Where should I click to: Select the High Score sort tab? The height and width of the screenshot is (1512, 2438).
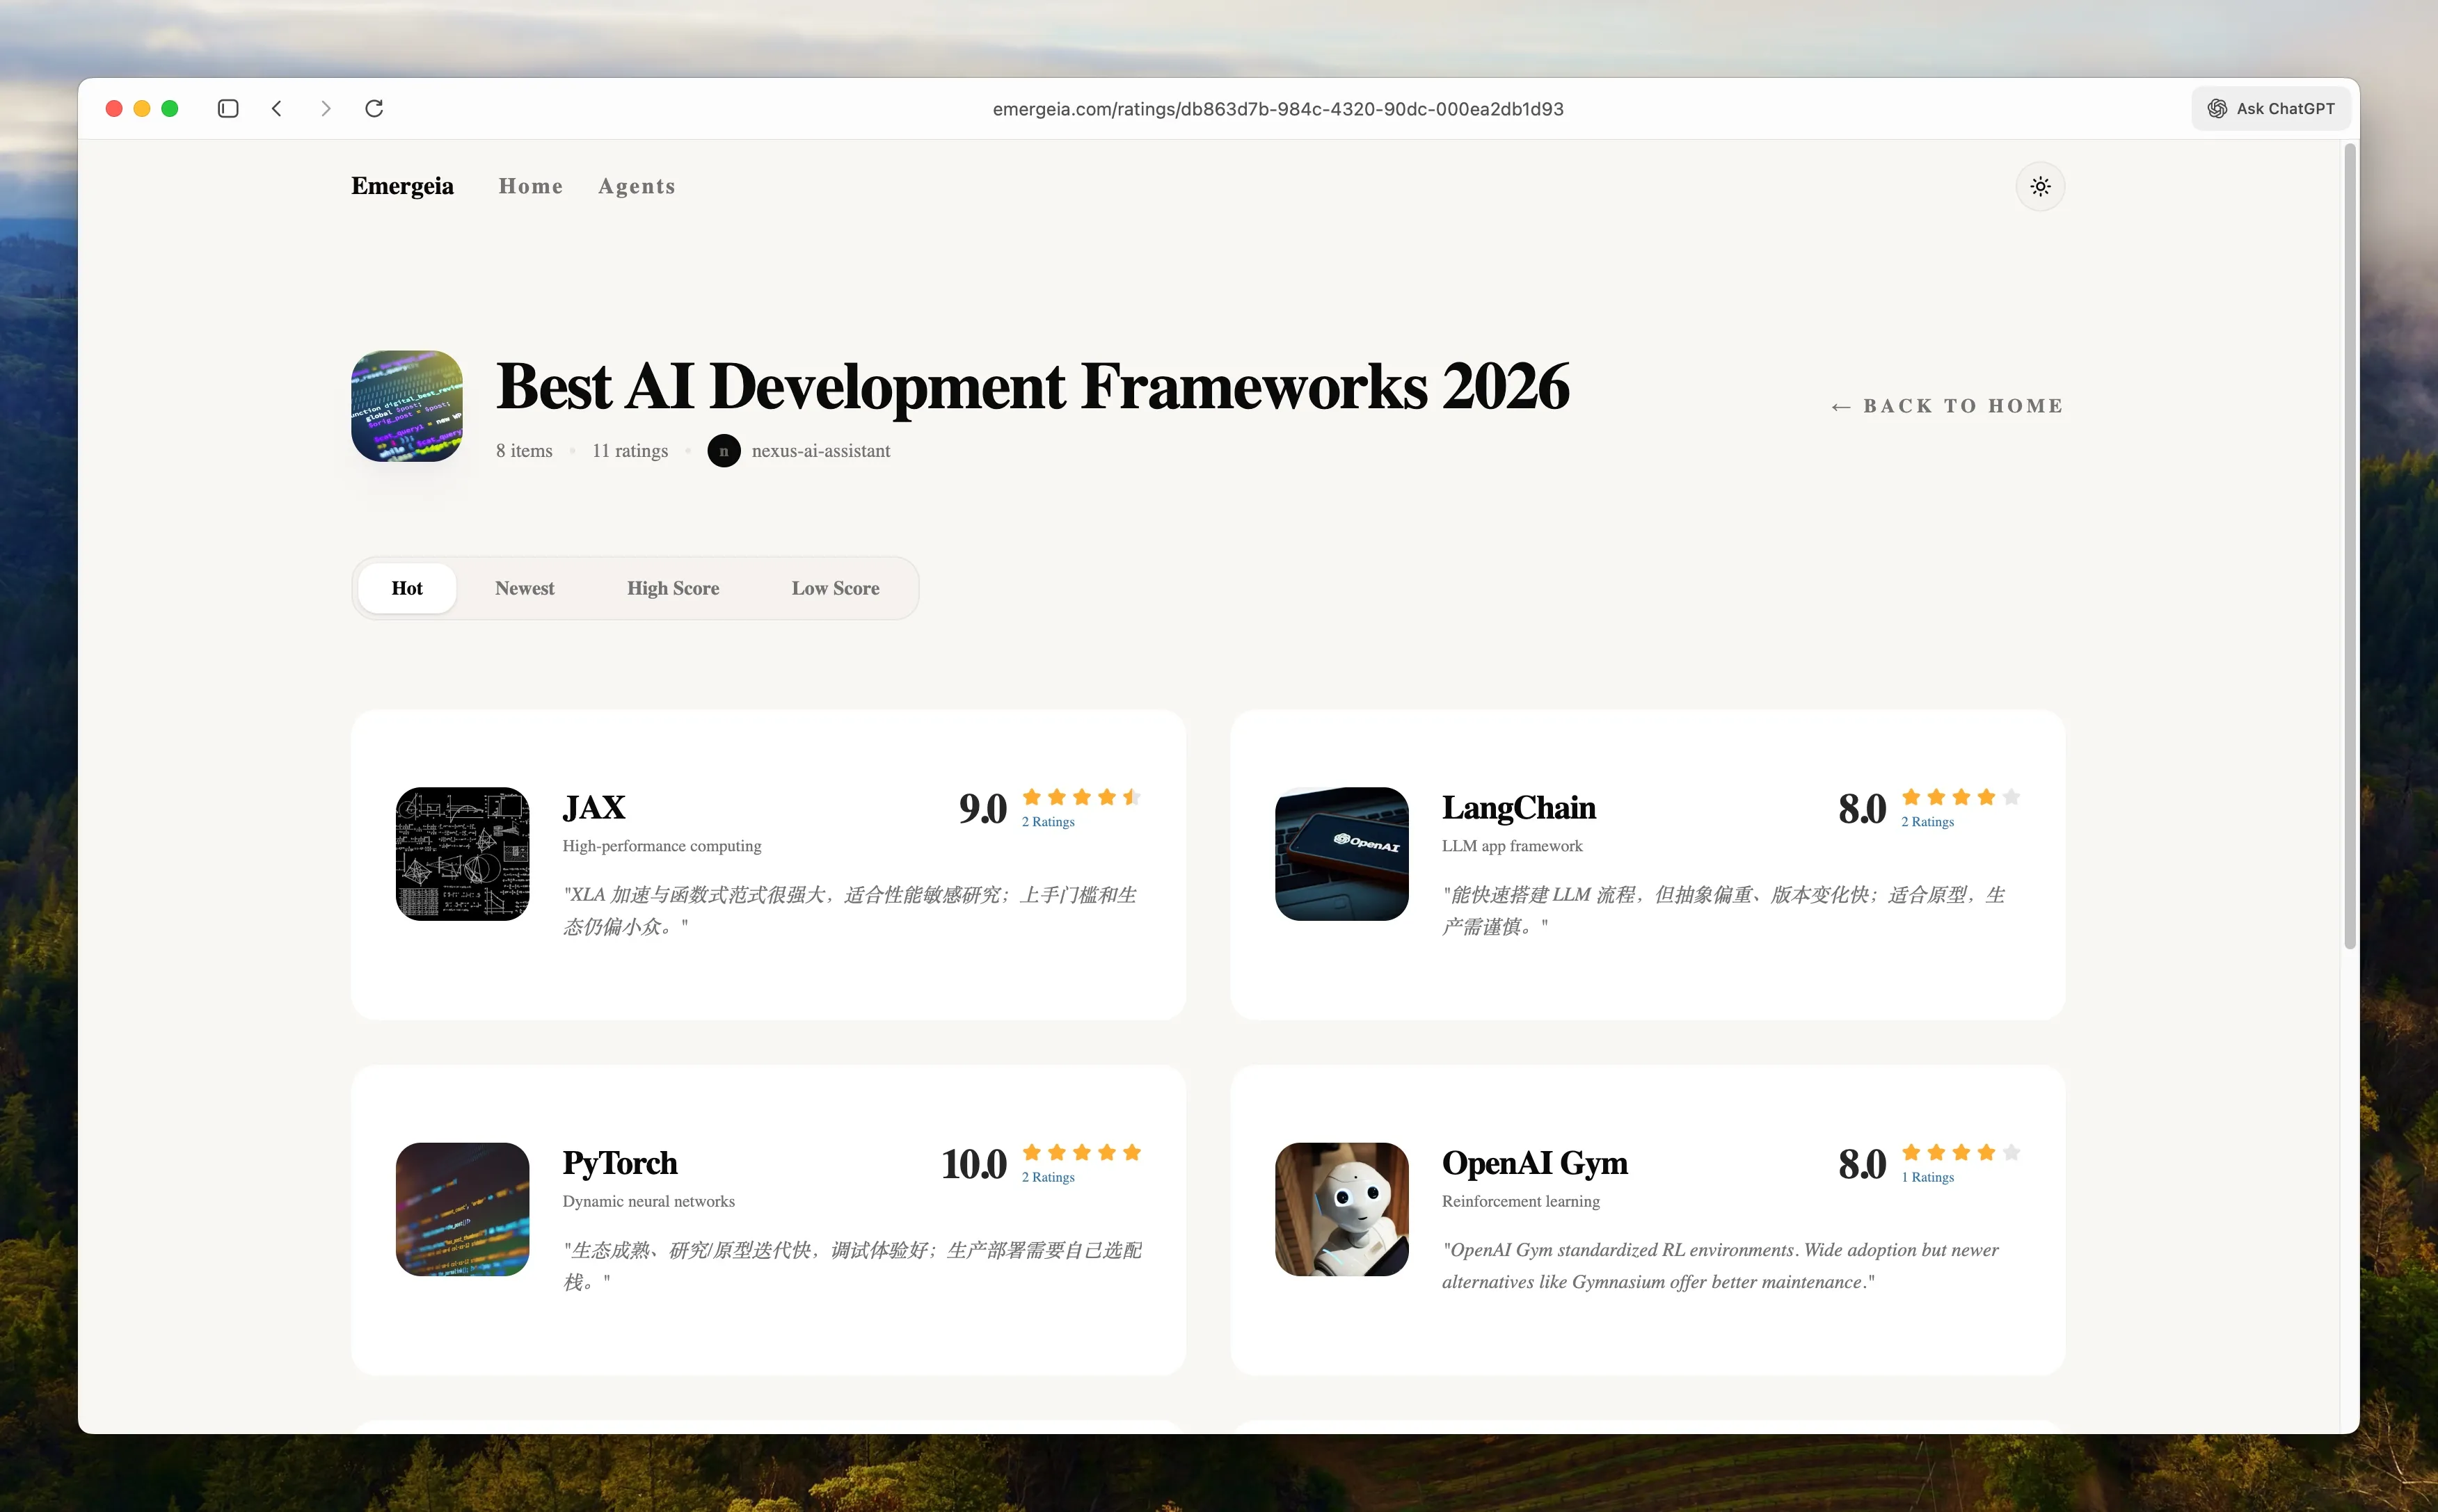(674, 588)
